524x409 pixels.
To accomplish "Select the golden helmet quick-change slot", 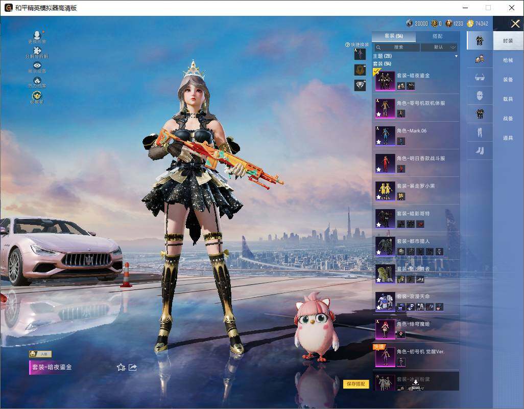I will (x=360, y=70).
